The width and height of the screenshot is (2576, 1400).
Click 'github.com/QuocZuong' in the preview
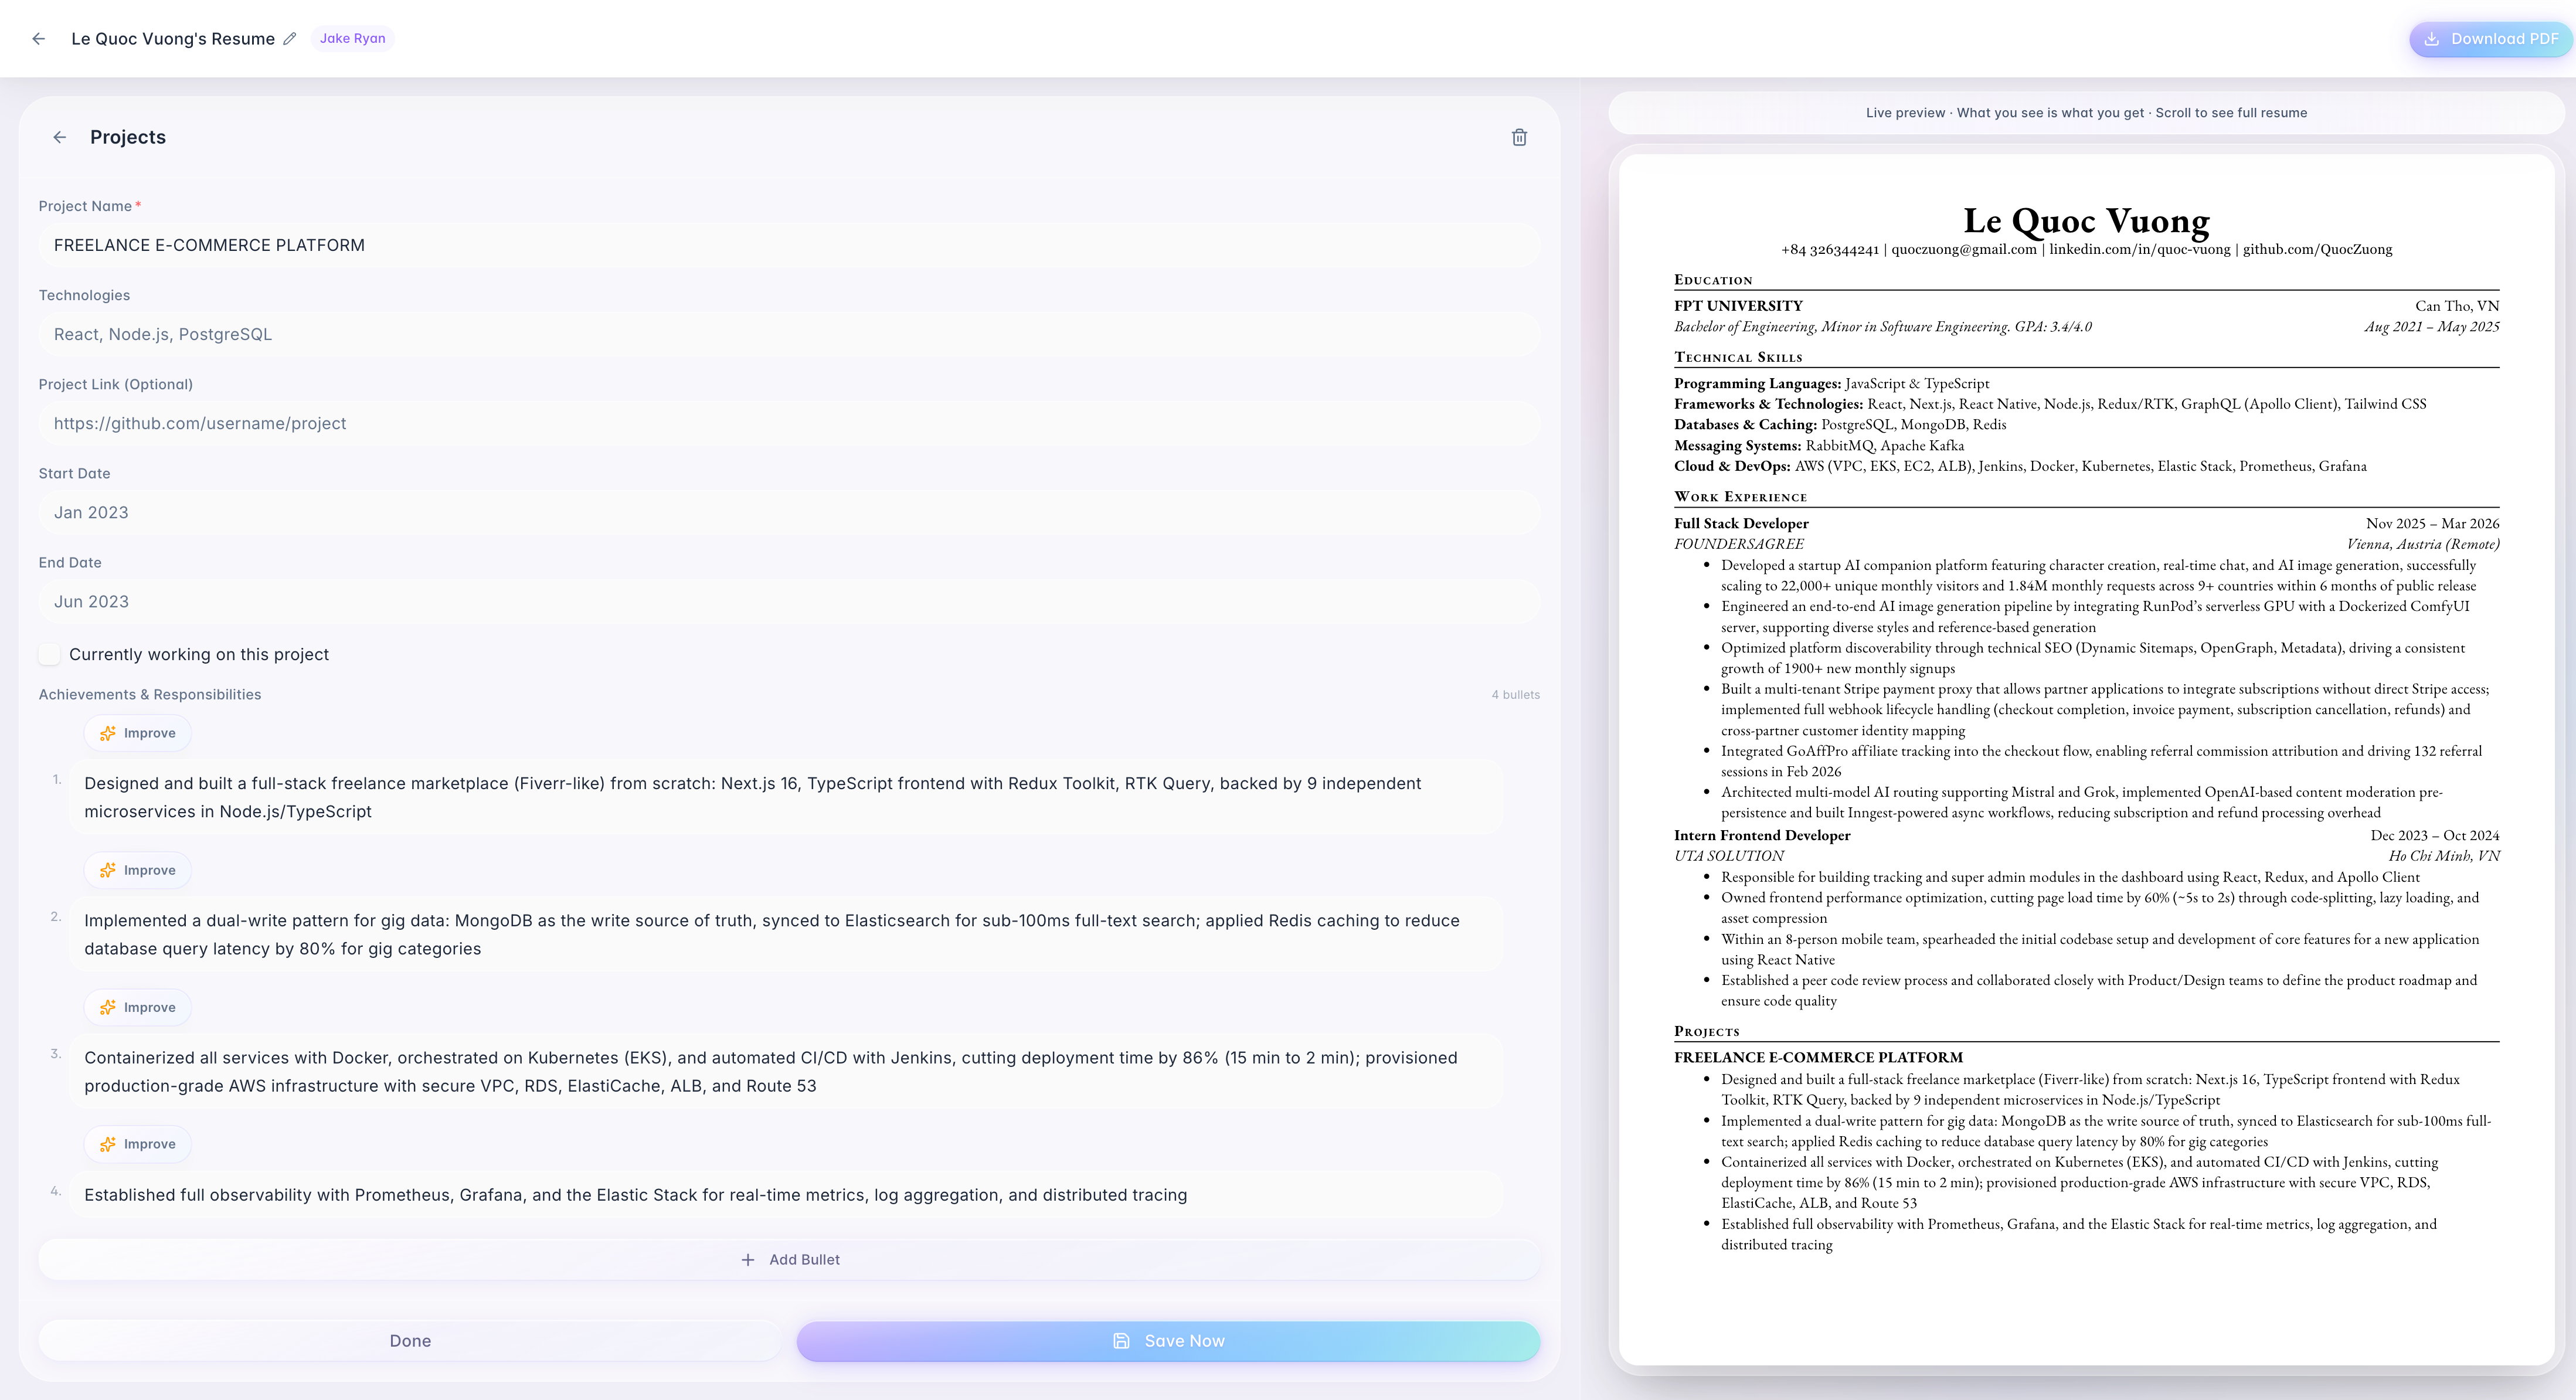tap(2317, 249)
